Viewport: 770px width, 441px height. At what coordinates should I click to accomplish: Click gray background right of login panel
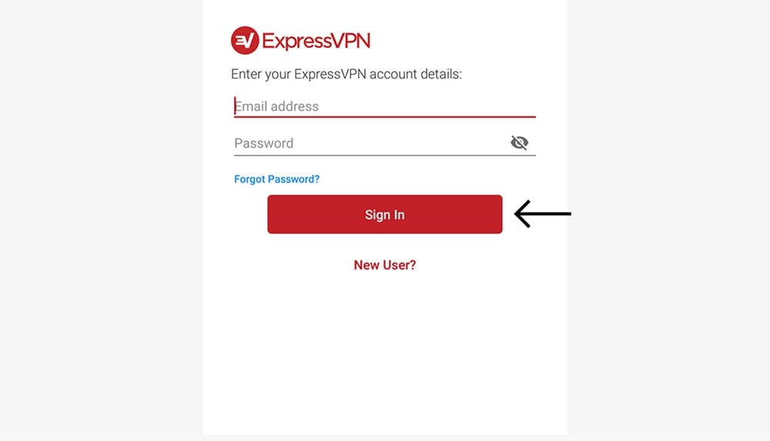click(668, 220)
